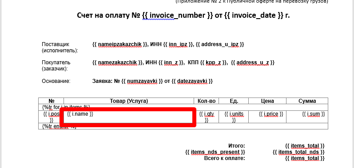Click the Товар (Услуга) column header

[x=129, y=101]
